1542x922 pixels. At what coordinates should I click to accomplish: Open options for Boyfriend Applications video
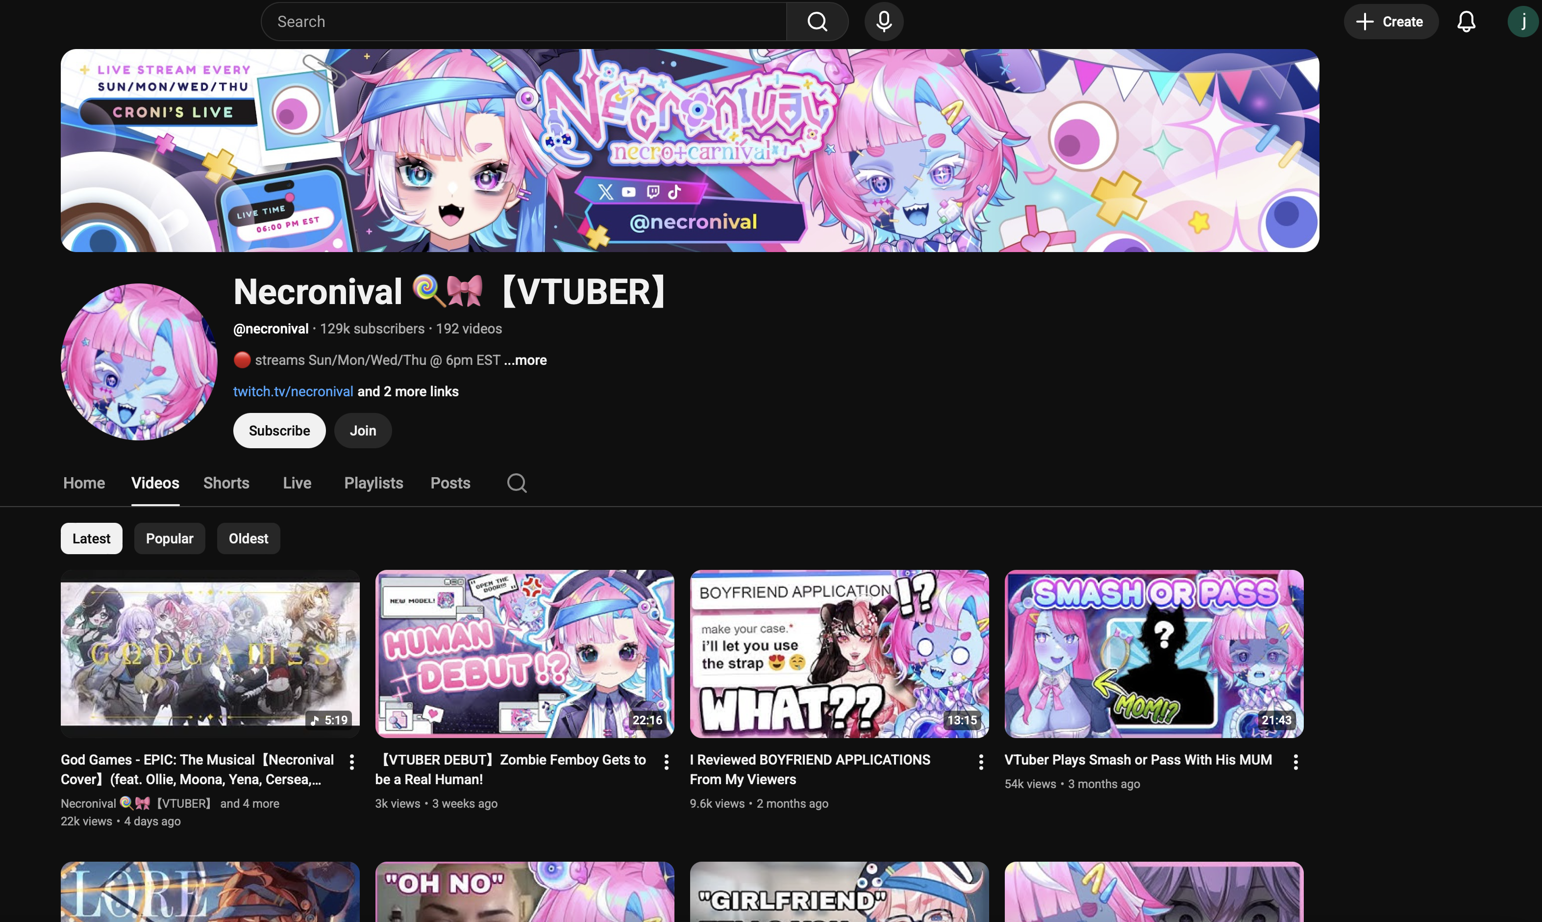(x=981, y=762)
